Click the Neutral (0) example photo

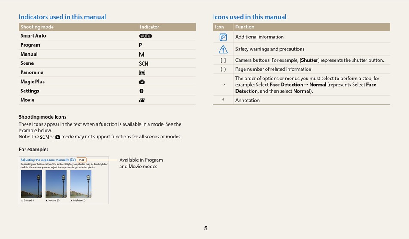point(56,184)
